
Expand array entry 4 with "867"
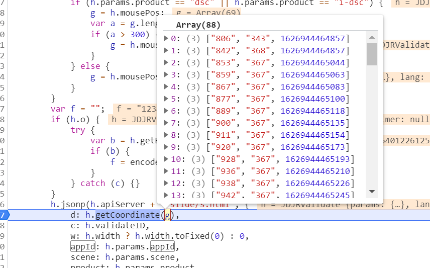click(x=166, y=87)
